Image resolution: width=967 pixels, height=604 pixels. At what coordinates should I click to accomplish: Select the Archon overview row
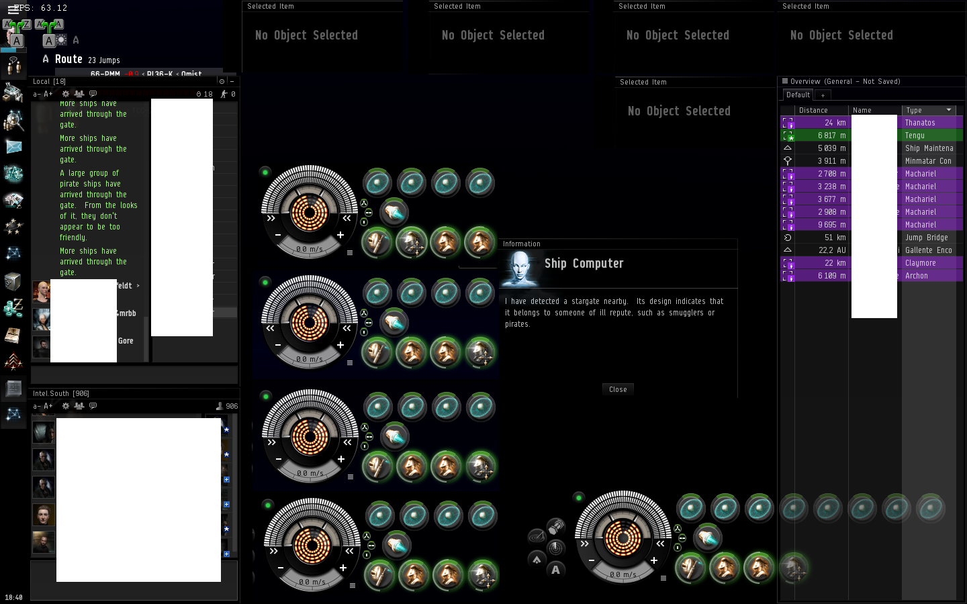(x=871, y=276)
